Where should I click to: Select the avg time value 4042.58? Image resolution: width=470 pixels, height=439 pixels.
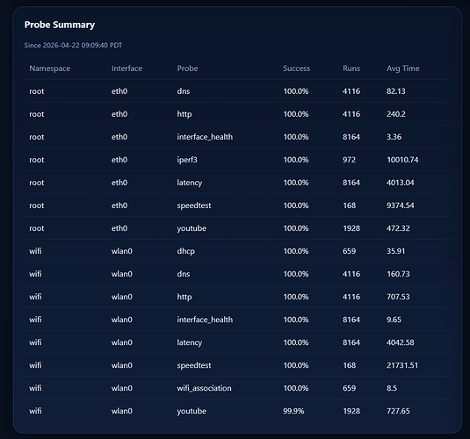tap(401, 342)
